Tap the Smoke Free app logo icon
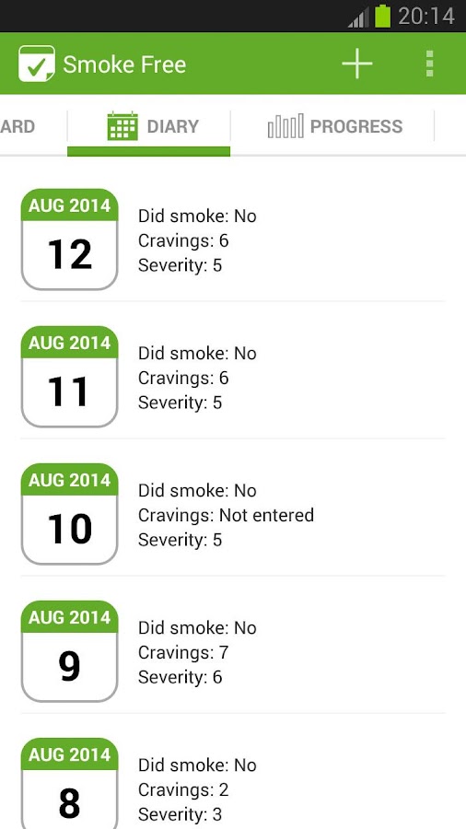This screenshot has width=466, height=829. [37, 64]
